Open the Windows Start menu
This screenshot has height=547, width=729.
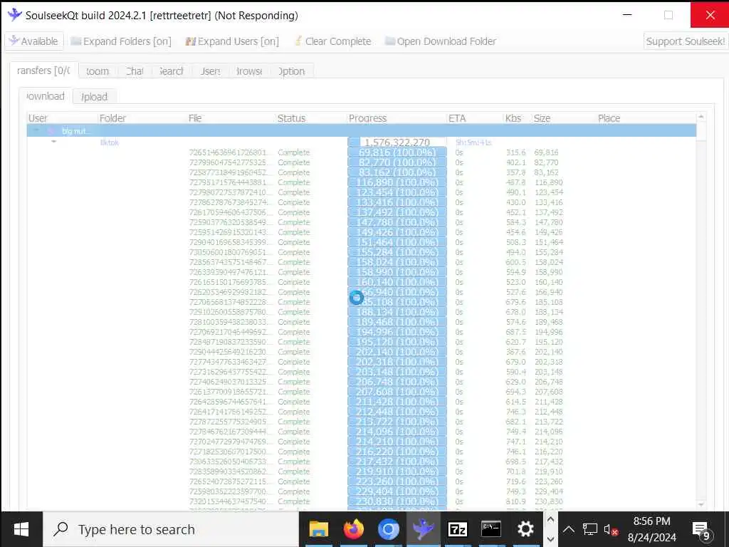(21, 529)
